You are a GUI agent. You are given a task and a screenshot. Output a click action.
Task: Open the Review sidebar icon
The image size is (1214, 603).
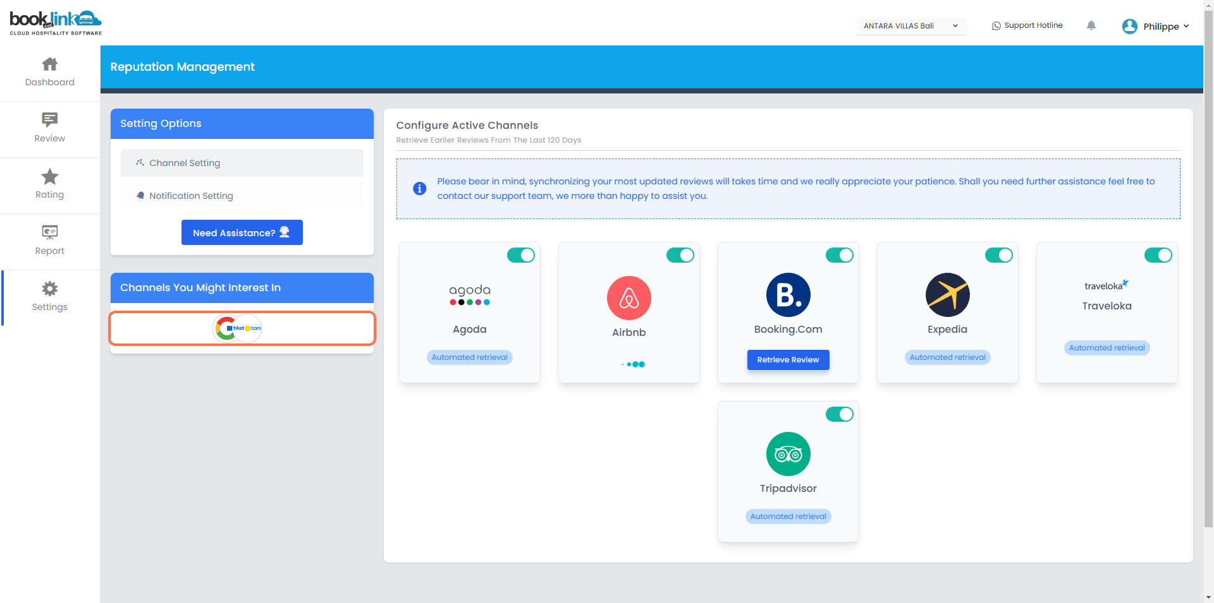coord(50,119)
